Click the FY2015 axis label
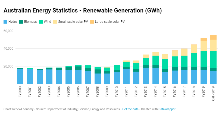The image size is (222, 118). (165, 92)
